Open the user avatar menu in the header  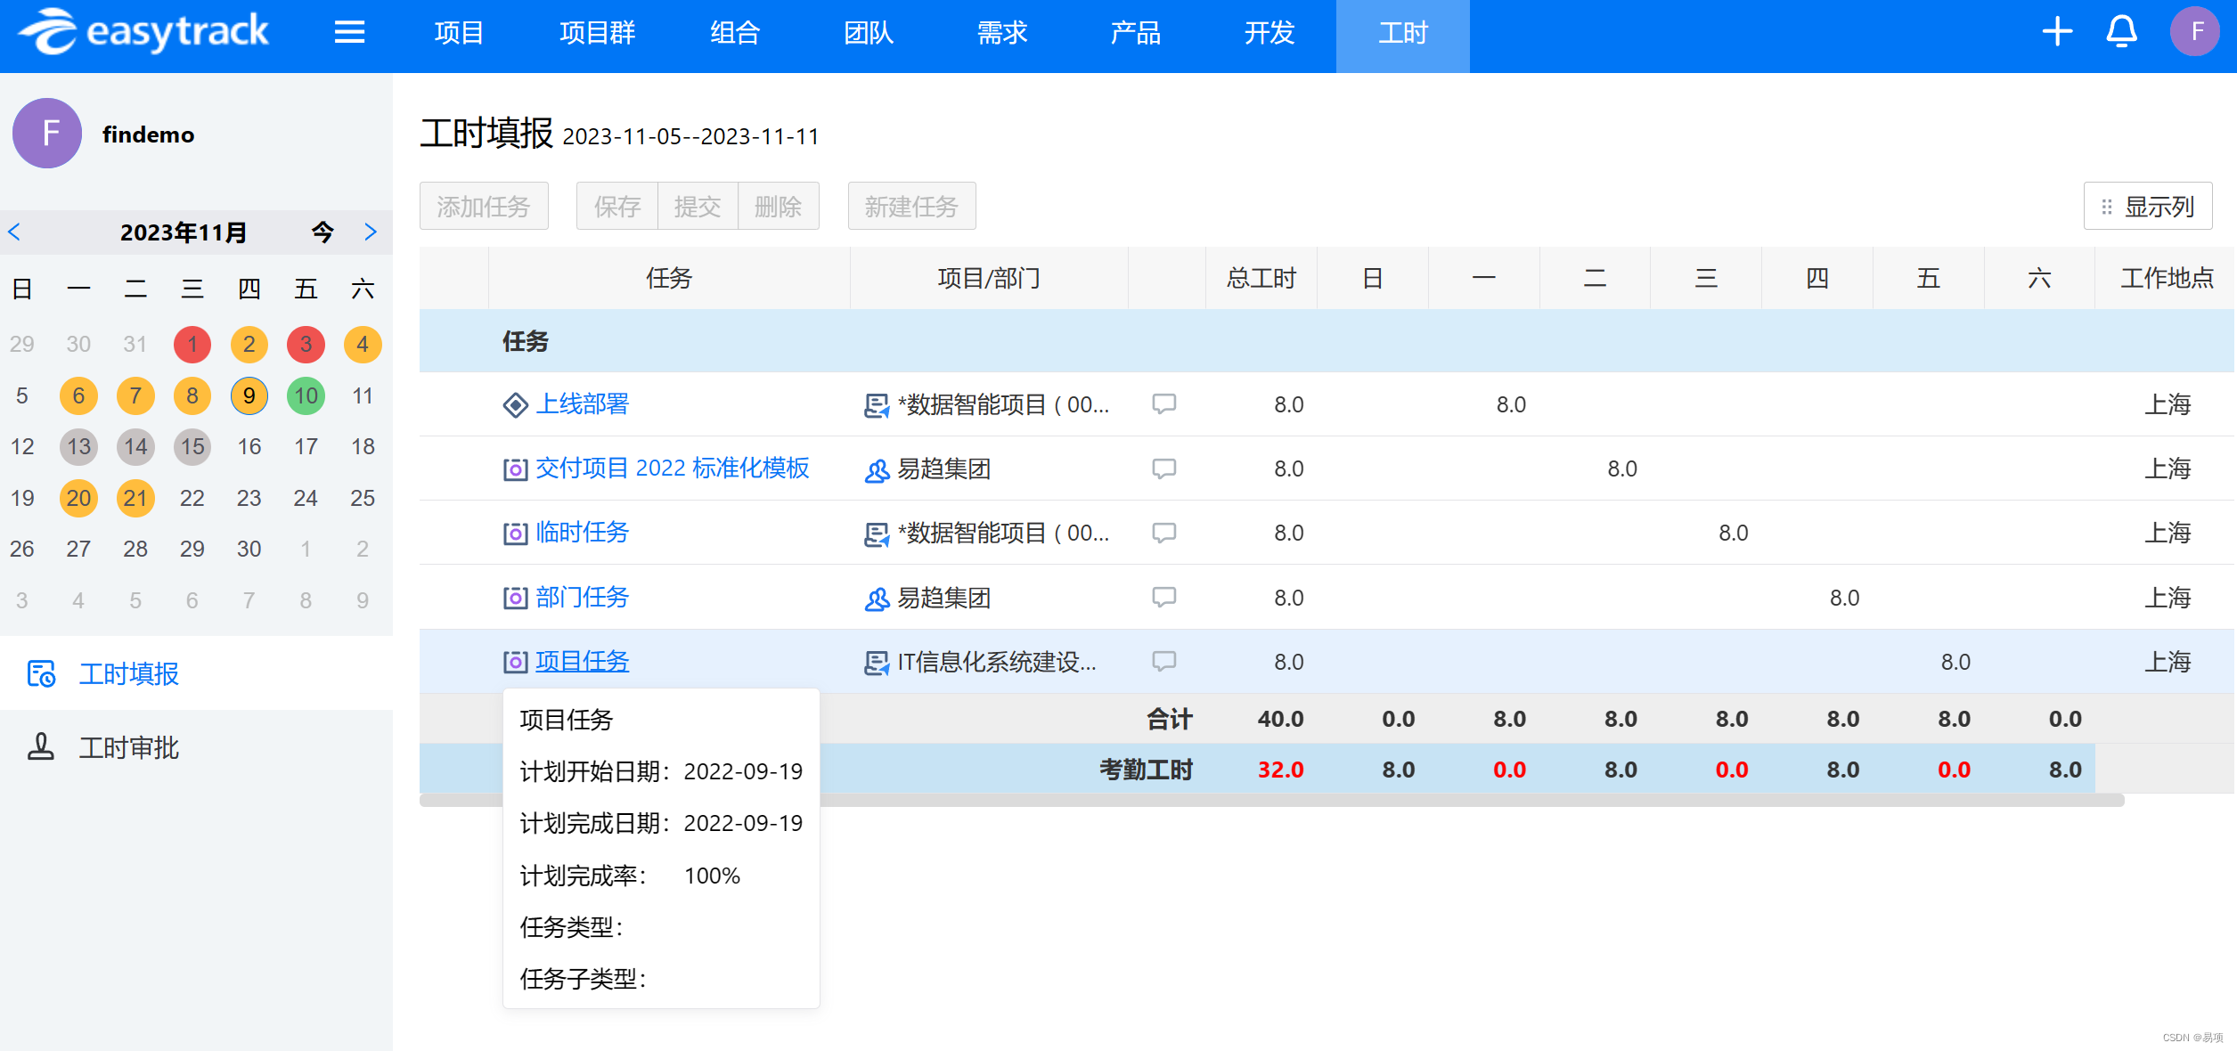pyautogui.click(x=2195, y=32)
